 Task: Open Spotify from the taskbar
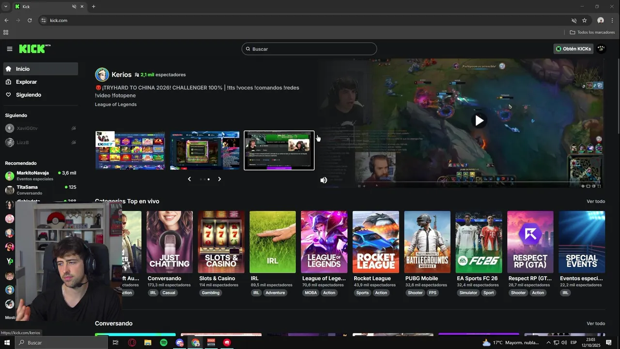click(164, 343)
